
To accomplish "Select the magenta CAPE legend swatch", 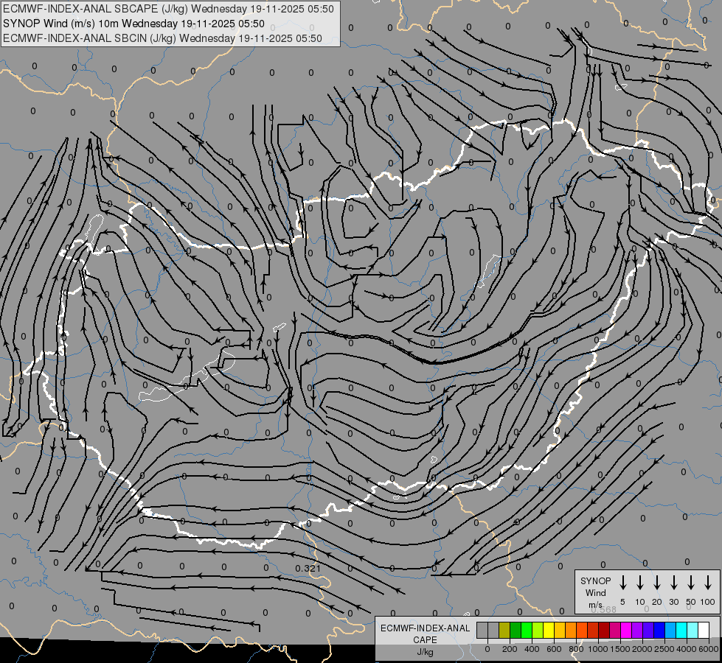I will coord(626,630).
